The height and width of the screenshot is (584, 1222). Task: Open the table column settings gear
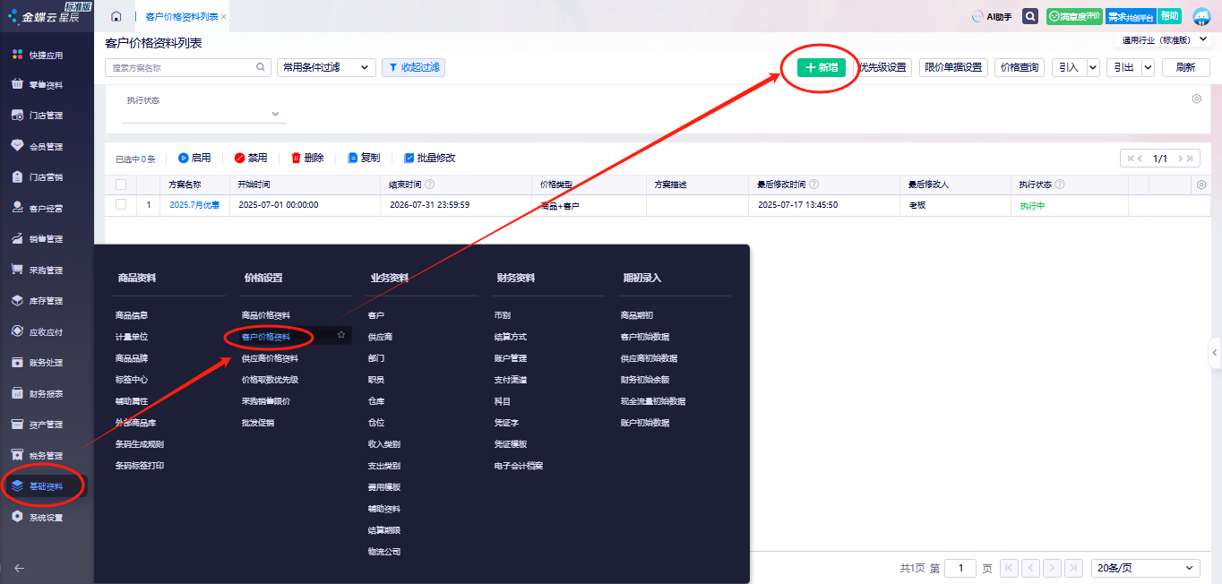click(1201, 185)
